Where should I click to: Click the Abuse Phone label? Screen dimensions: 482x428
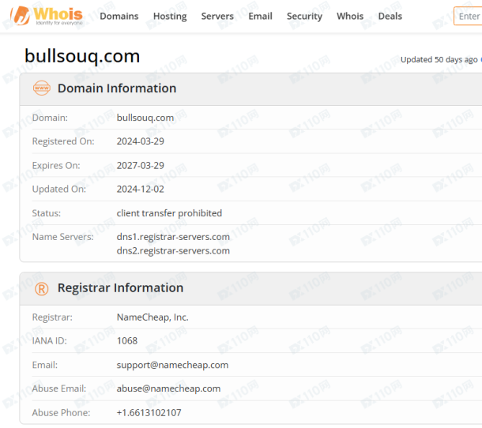[61, 413]
